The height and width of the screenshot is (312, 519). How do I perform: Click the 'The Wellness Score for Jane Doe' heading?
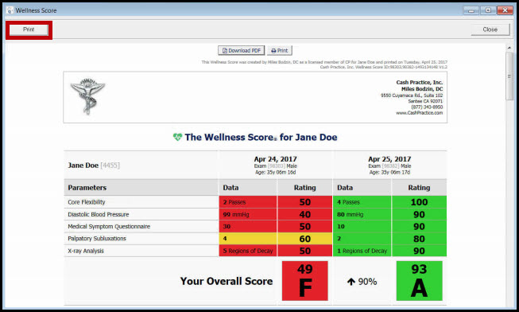click(x=261, y=137)
